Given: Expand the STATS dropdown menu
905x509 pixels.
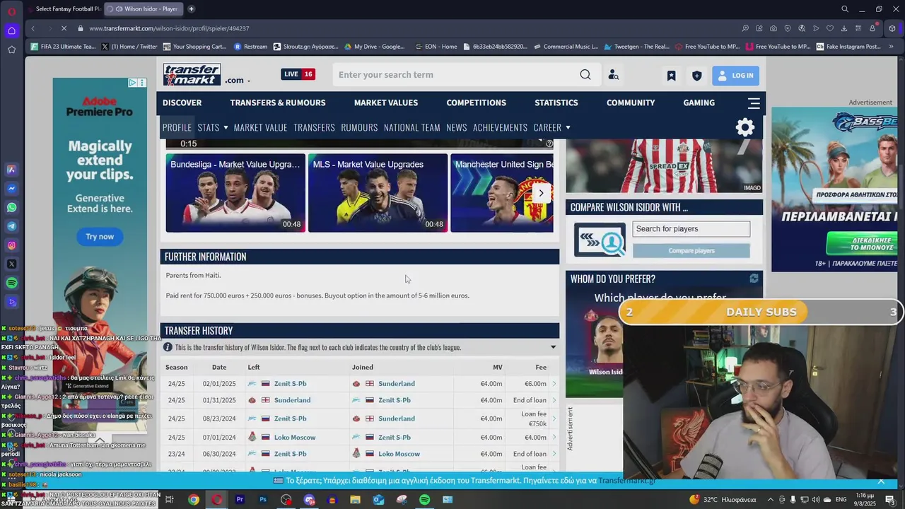Looking at the screenshot, I should (x=213, y=127).
